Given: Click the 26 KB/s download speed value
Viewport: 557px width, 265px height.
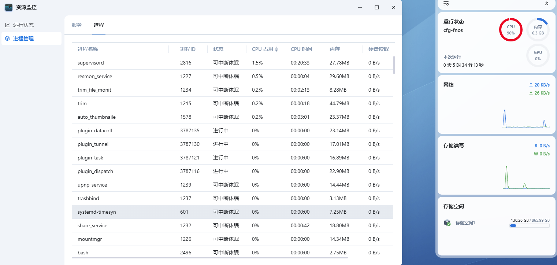Looking at the screenshot, I should tap(542, 93).
